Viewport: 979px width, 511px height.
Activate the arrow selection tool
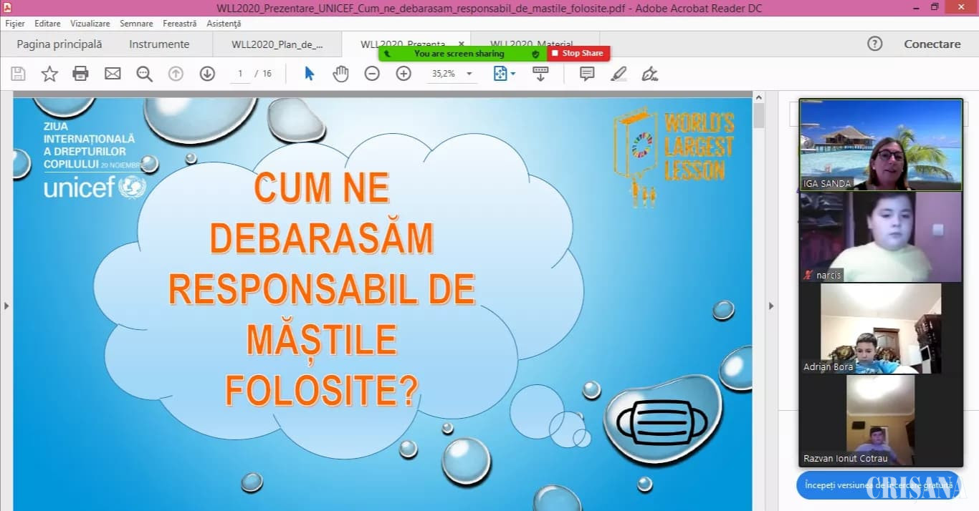click(x=309, y=74)
